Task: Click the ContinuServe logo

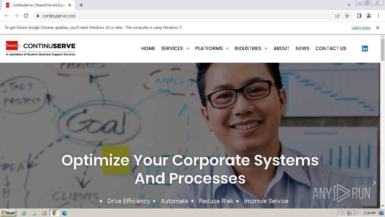Action: click(x=41, y=49)
